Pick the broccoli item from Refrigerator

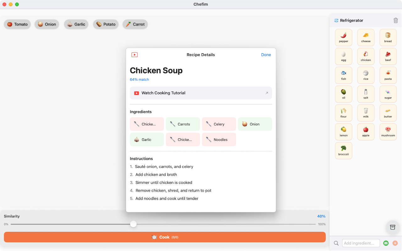coord(344,151)
